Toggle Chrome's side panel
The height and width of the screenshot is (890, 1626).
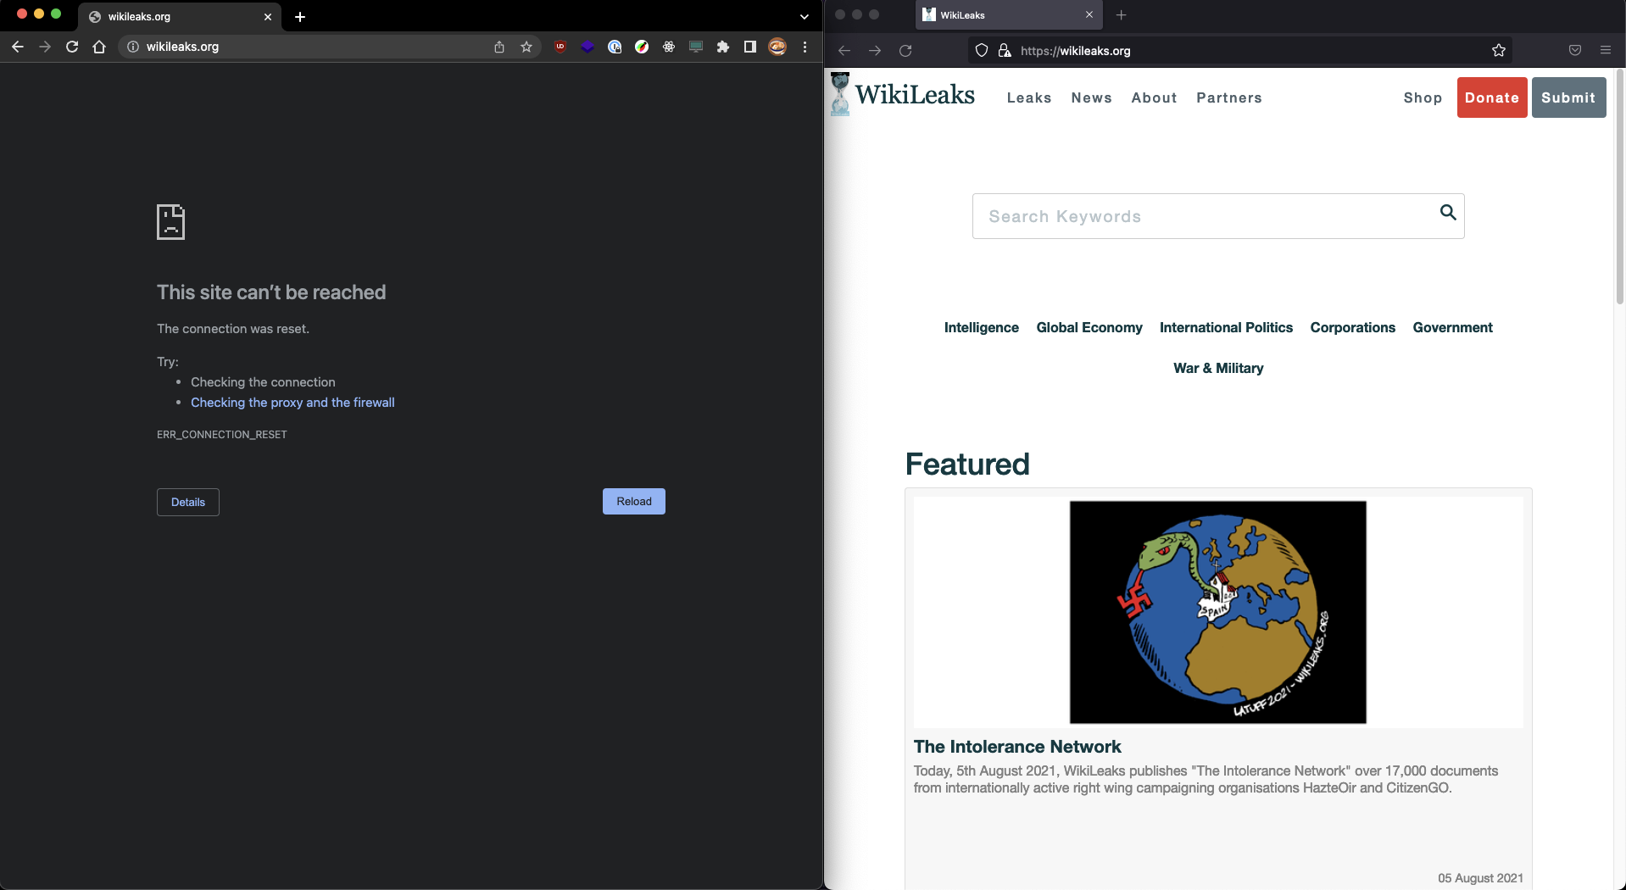pos(750,47)
